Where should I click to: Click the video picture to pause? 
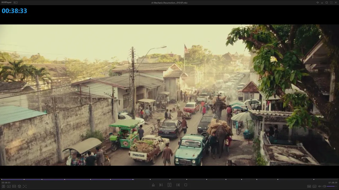pyautogui.click(x=169, y=95)
